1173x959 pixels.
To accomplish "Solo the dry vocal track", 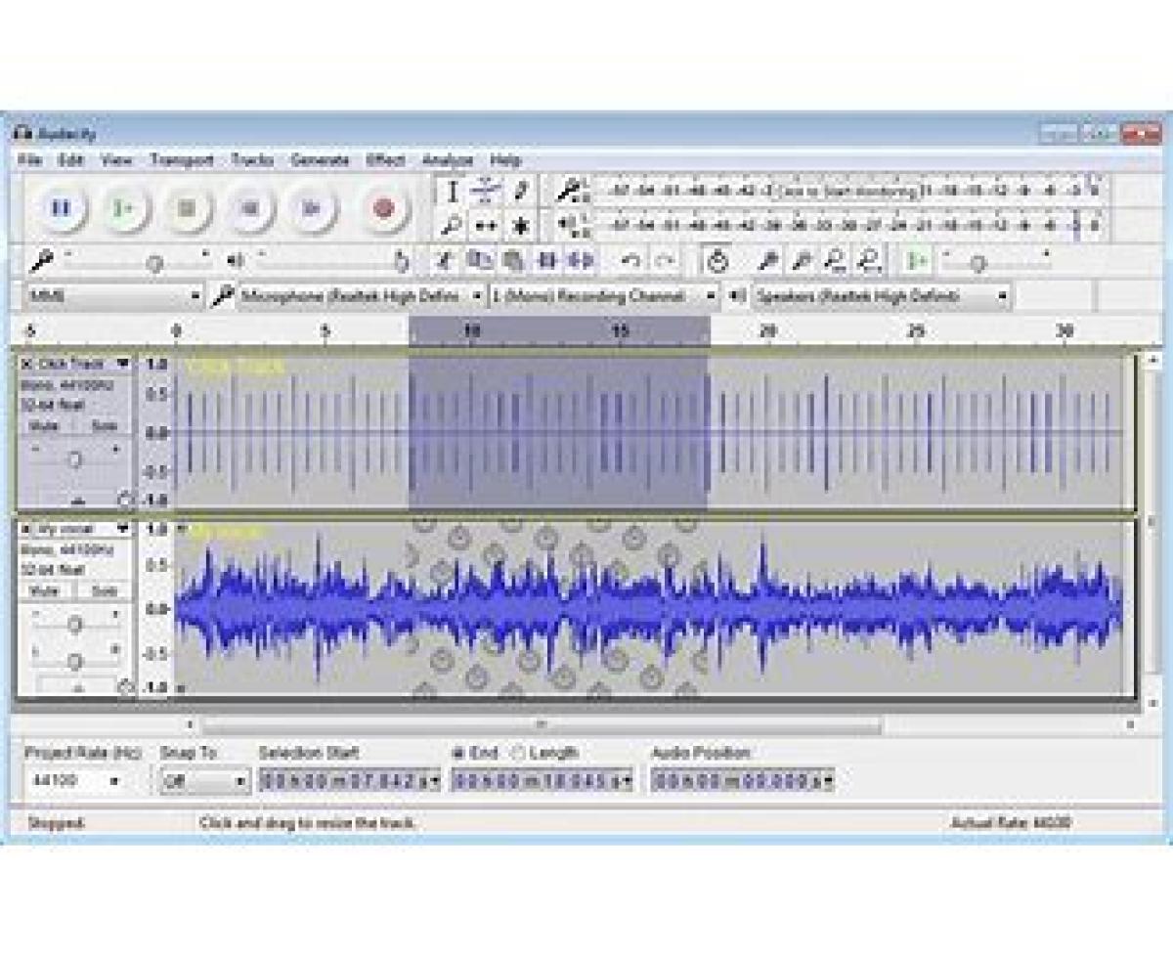I will [x=103, y=591].
